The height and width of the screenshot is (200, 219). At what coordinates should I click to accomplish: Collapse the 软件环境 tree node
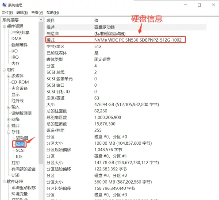4,182
